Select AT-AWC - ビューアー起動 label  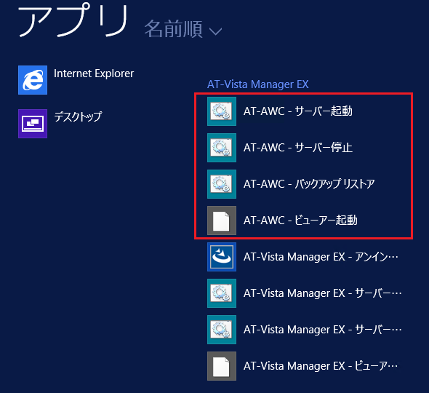(x=300, y=221)
